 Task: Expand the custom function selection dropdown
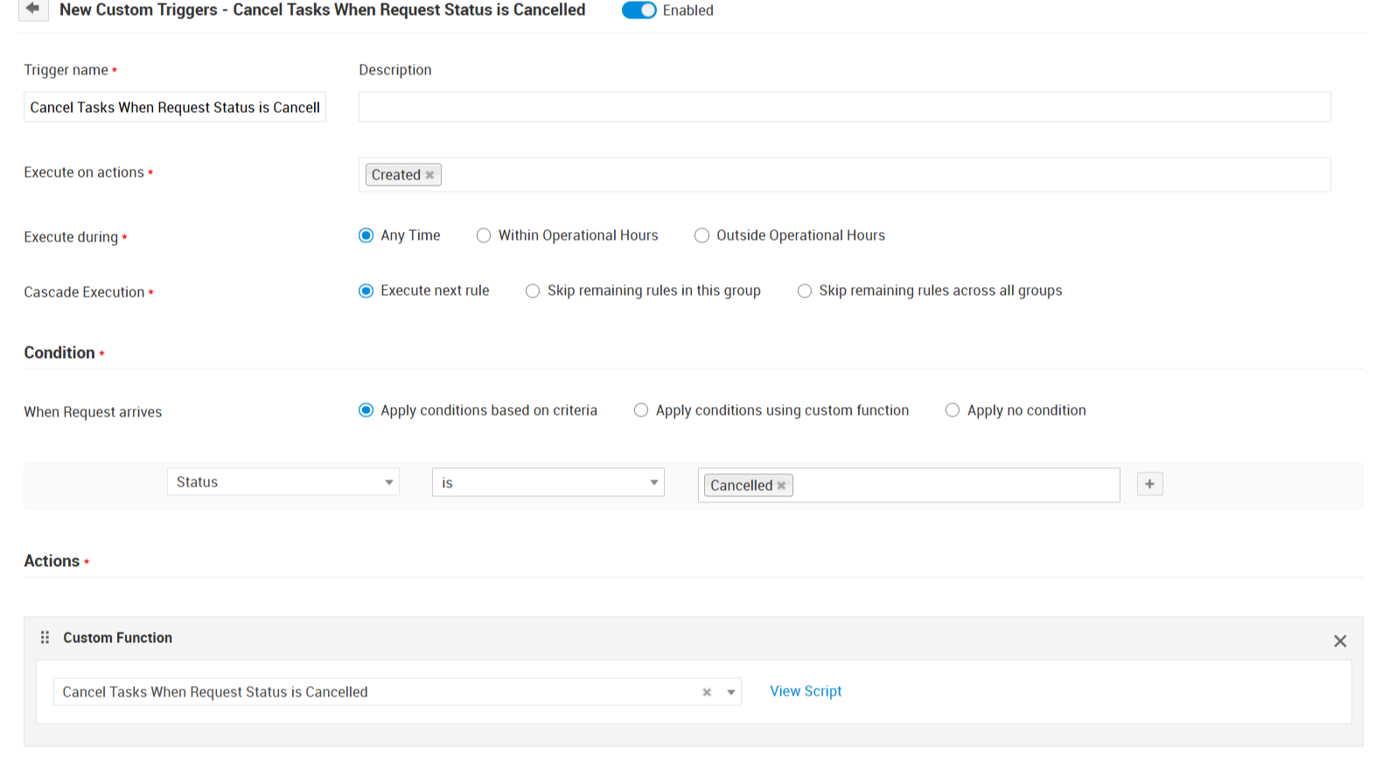pyautogui.click(x=731, y=692)
